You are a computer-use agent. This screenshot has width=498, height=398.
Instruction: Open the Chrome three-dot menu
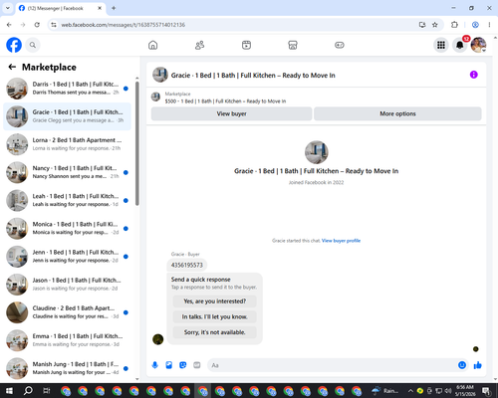point(489,25)
